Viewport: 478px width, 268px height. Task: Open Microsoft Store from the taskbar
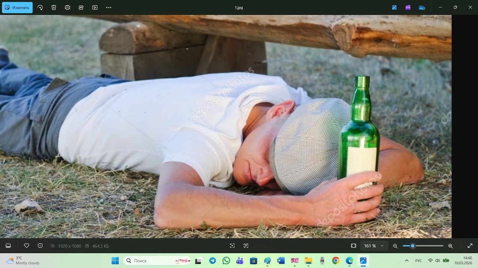point(254,261)
